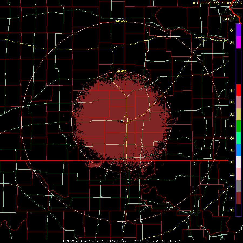The width and height of the screenshot is (243, 243).
Task: Click the ND black legend swatch
Action: click(x=238, y=210)
